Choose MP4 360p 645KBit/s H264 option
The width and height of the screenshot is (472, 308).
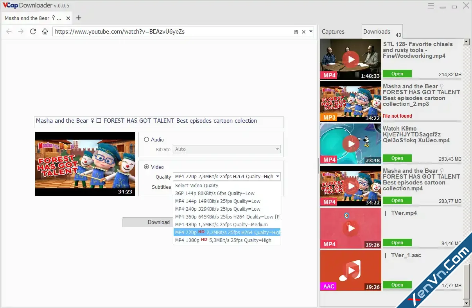point(227,217)
